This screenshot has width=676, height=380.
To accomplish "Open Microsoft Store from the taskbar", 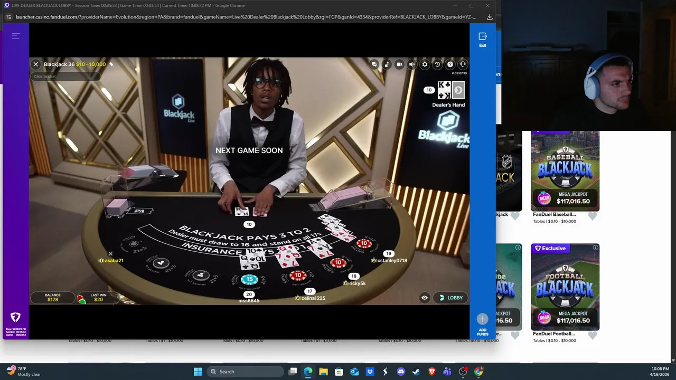I will click(x=339, y=372).
